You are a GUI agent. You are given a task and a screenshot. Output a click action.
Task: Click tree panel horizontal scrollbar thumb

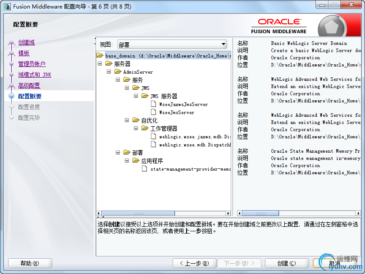[x=138, y=213]
